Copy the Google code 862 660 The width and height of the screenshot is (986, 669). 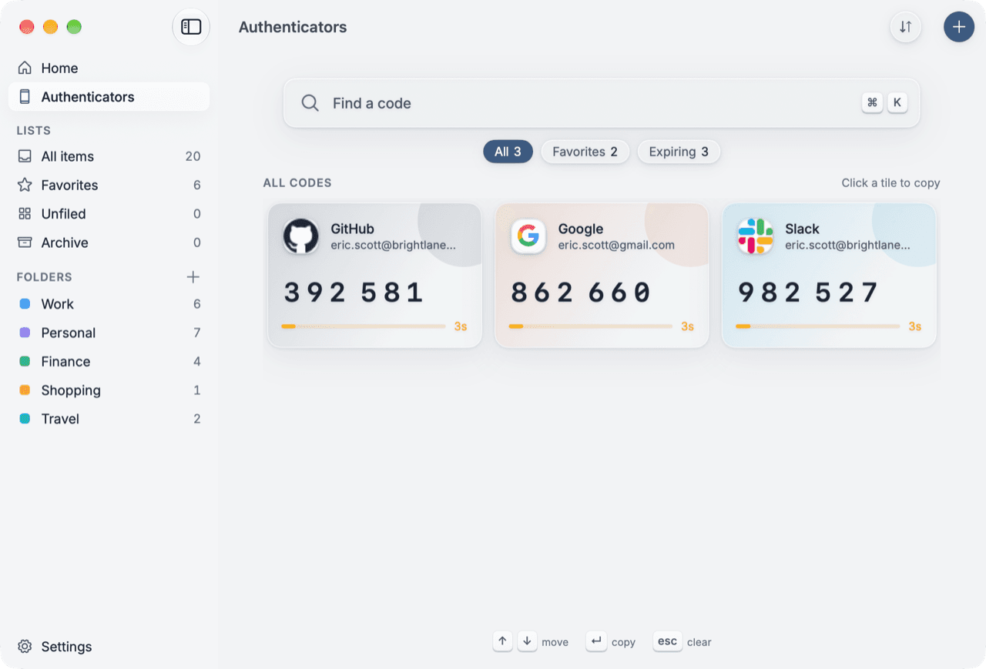(582, 293)
